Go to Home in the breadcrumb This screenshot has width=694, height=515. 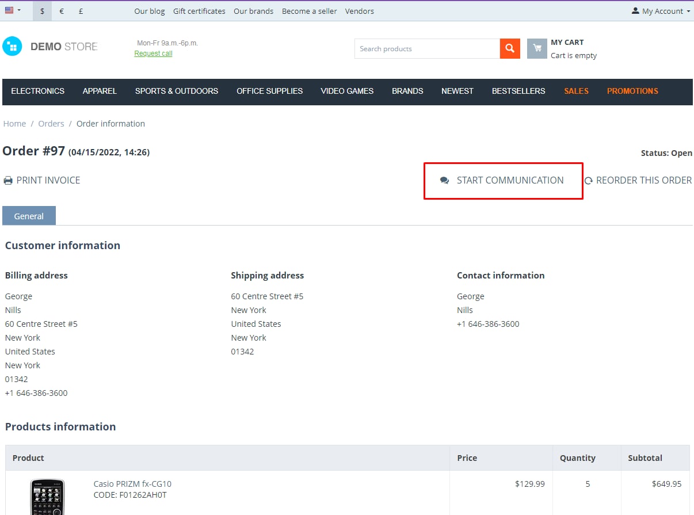tap(14, 124)
